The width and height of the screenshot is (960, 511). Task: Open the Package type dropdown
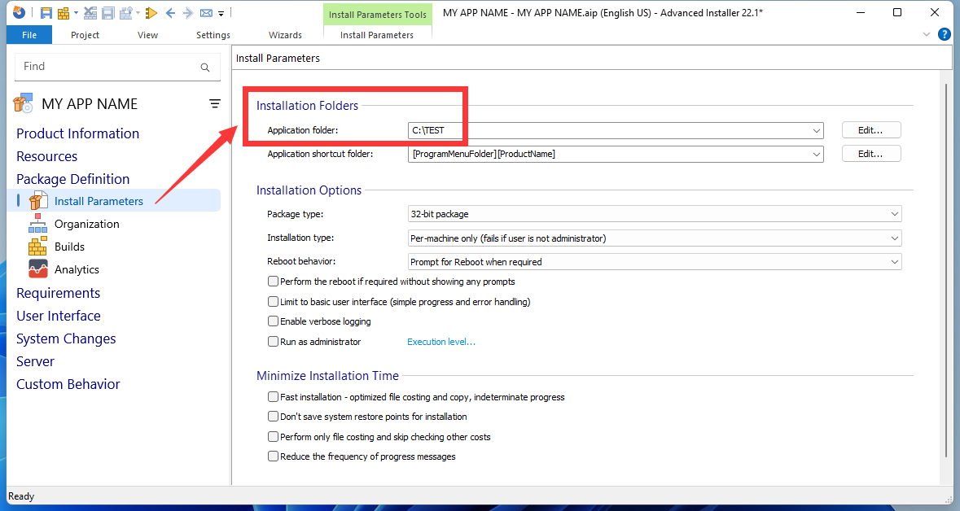655,214
